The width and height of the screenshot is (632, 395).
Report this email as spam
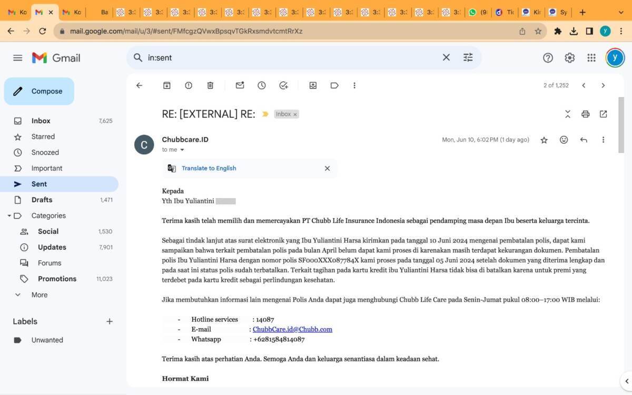pos(189,85)
